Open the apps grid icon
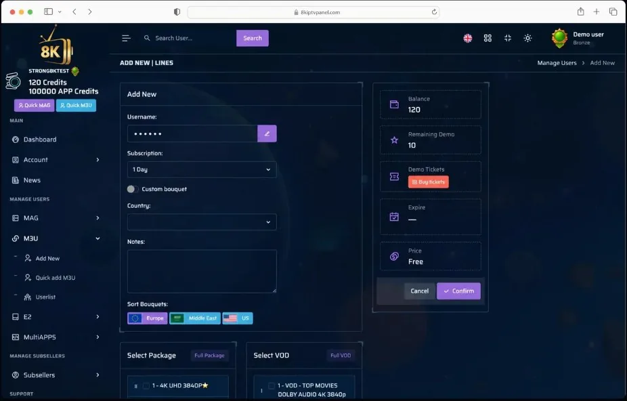 [x=488, y=38]
